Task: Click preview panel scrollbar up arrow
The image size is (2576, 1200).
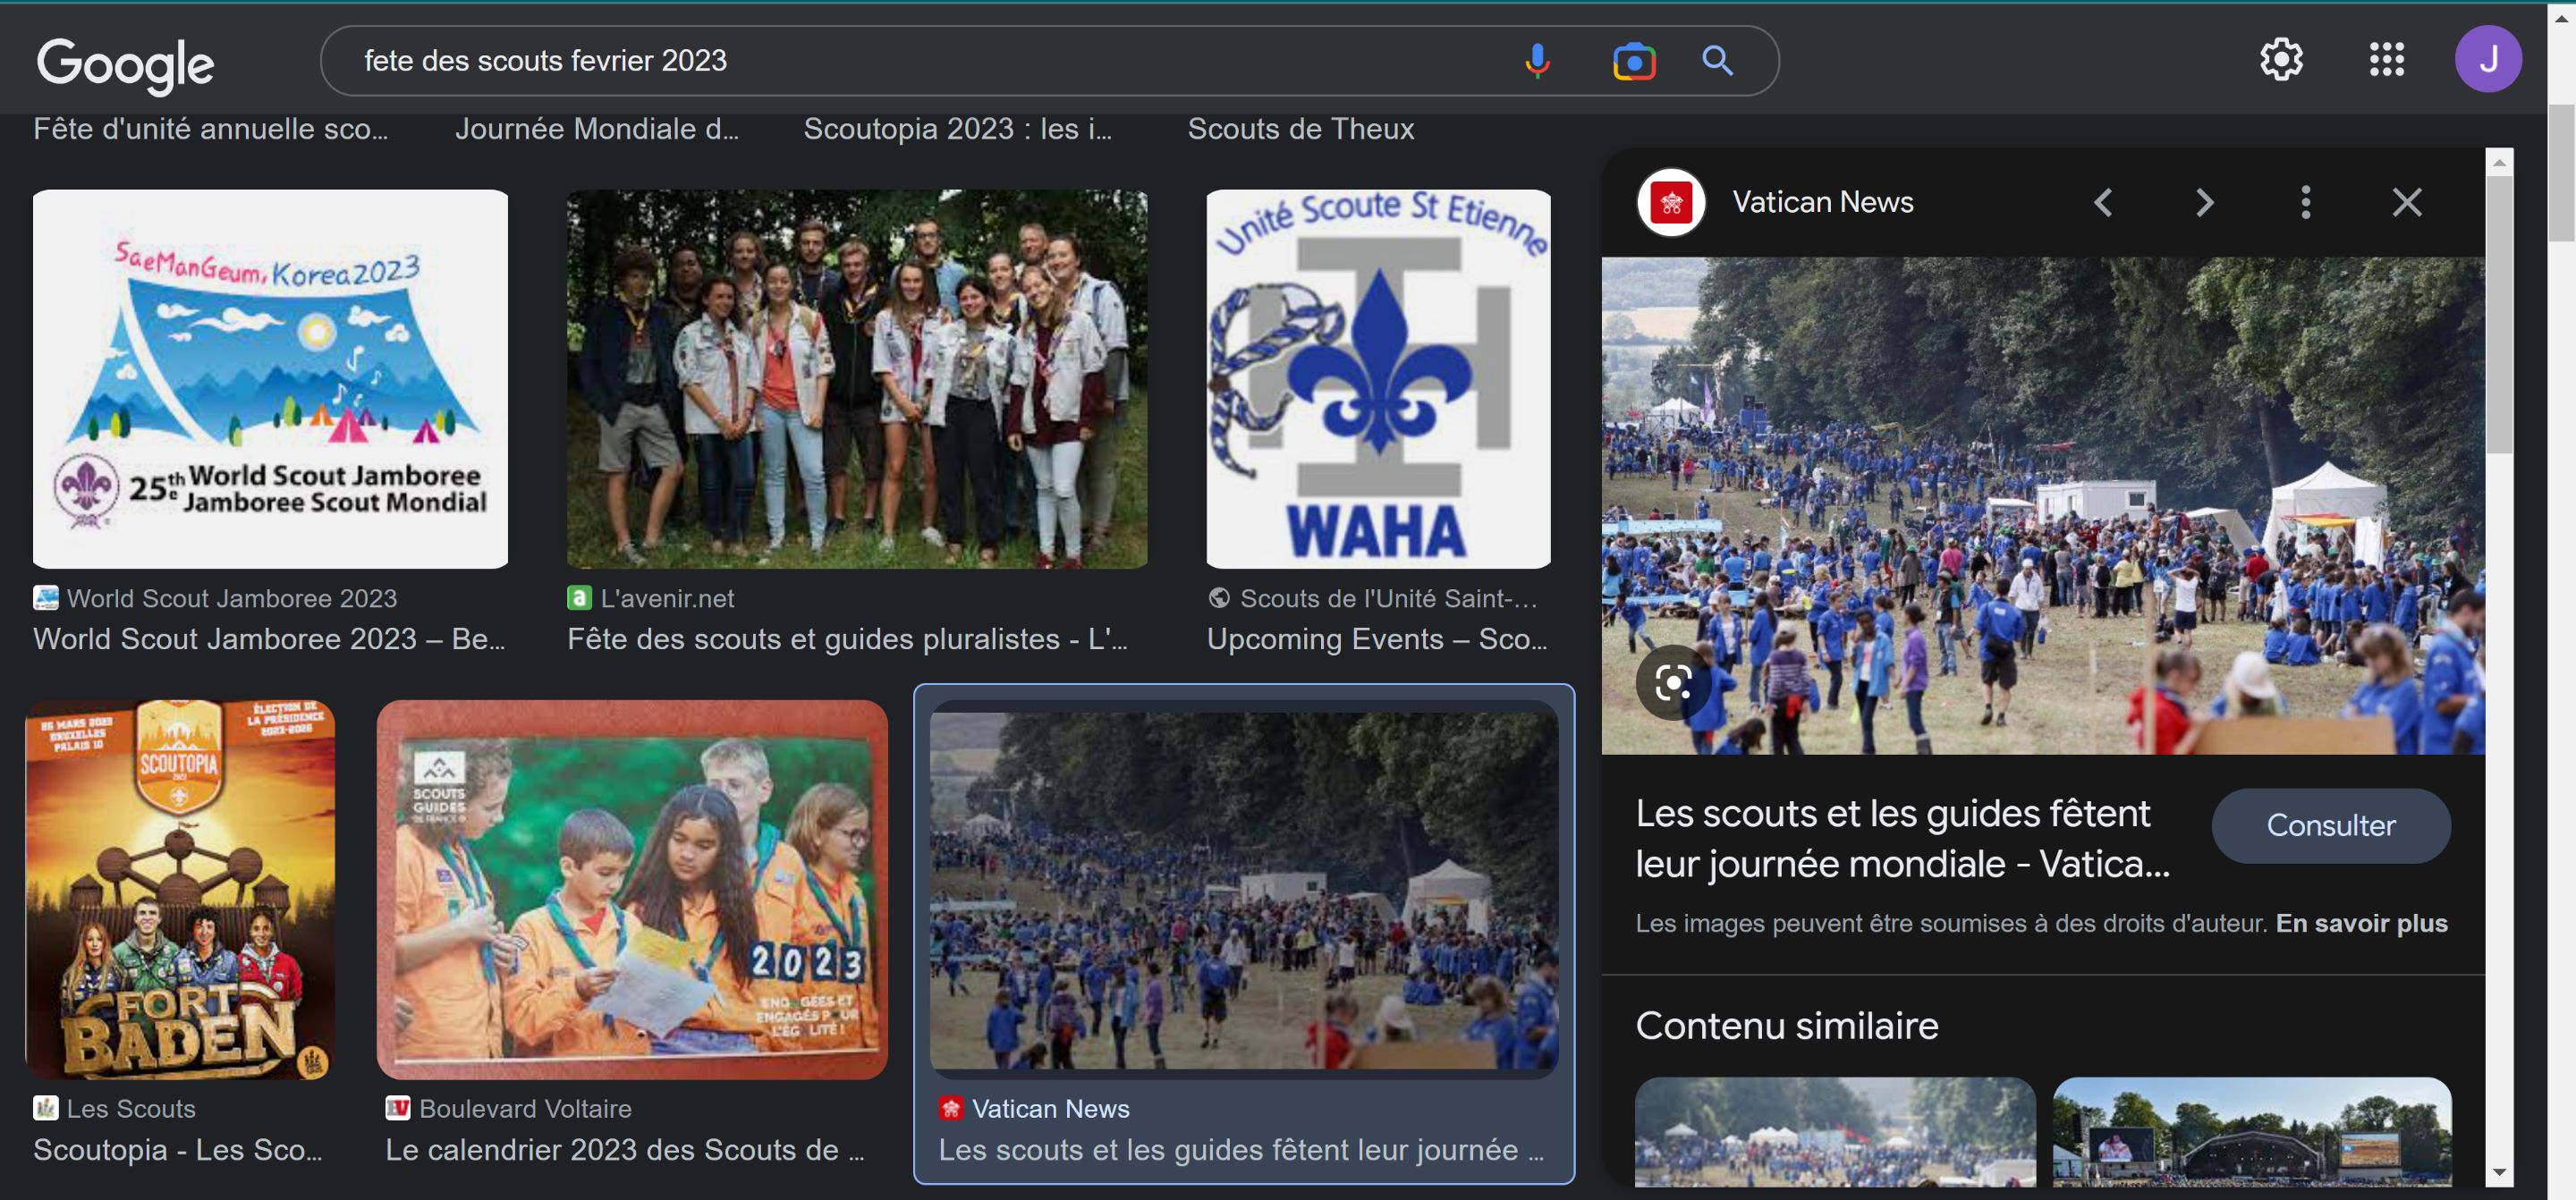Action: pos(2498,162)
